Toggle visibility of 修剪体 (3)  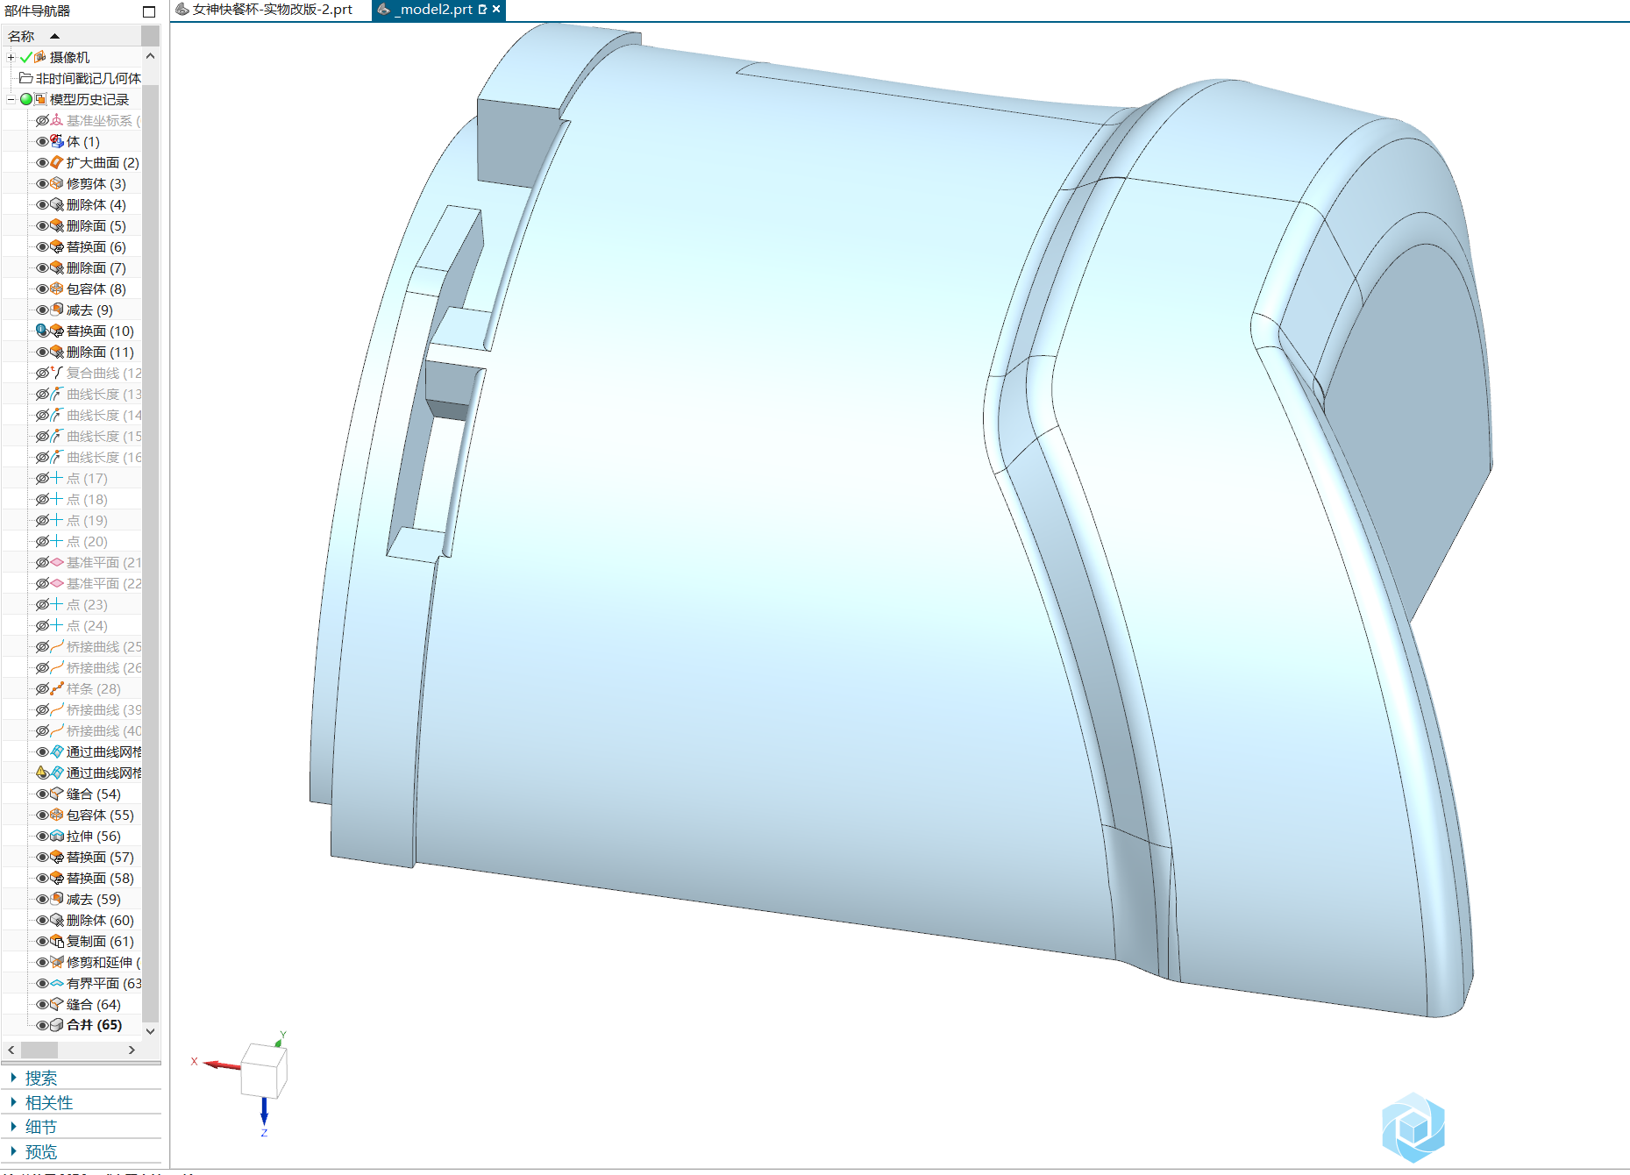click(x=42, y=183)
